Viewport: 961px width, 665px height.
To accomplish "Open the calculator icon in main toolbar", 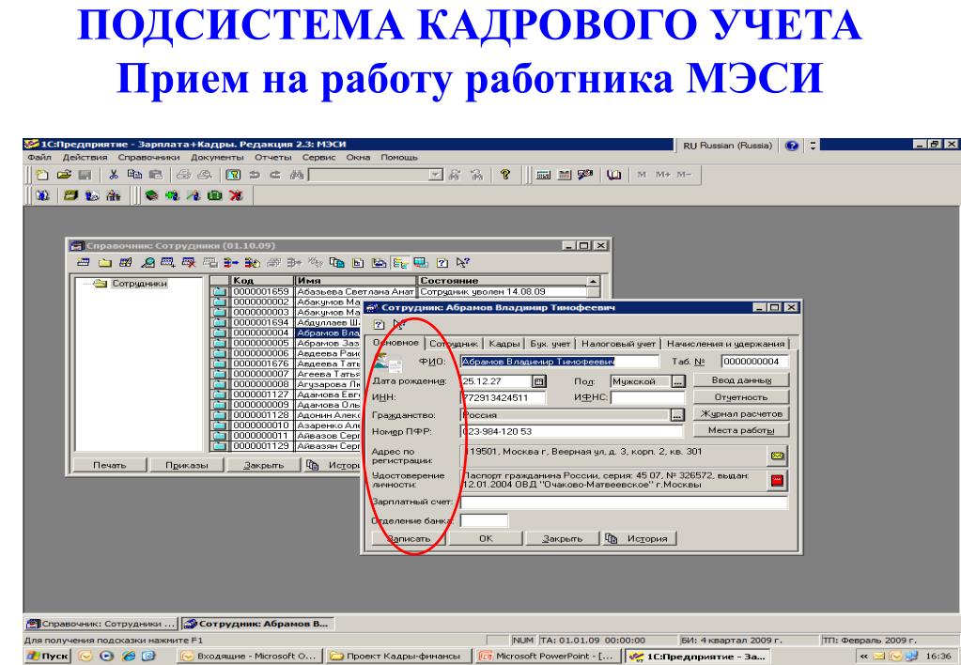I will tap(543, 175).
